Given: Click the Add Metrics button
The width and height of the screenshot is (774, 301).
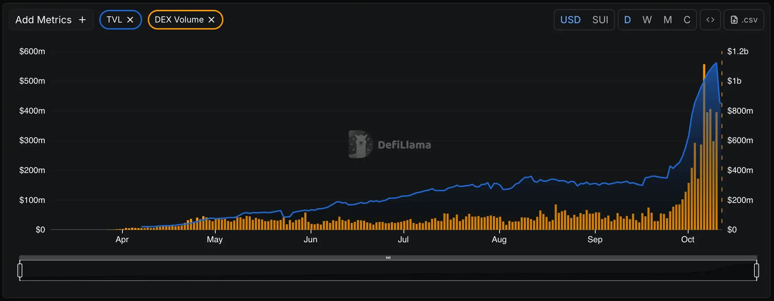Looking at the screenshot, I should pos(51,20).
